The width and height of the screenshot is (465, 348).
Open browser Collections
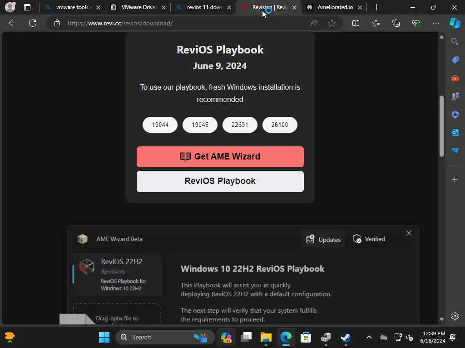coord(396,23)
